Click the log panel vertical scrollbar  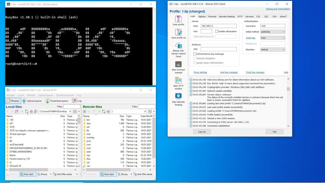(288, 102)
